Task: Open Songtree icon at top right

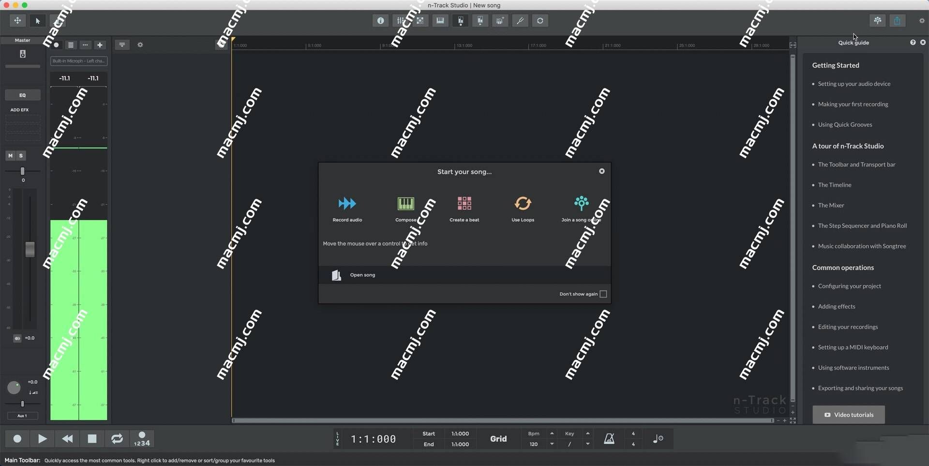Action: (878, 20)
